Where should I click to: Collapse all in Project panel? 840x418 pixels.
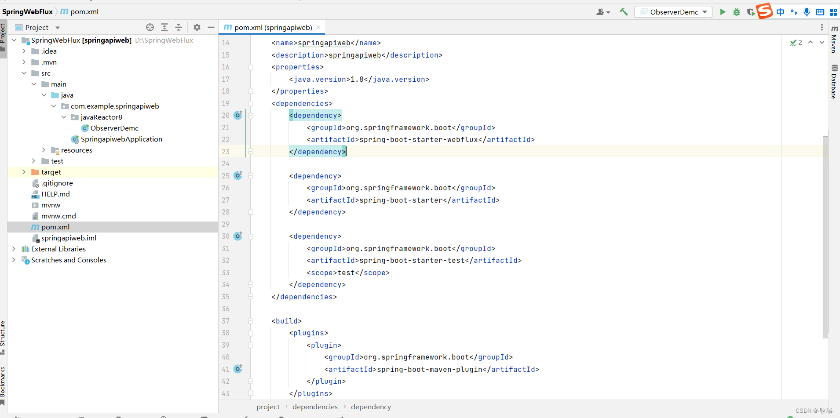coord(179,27)
